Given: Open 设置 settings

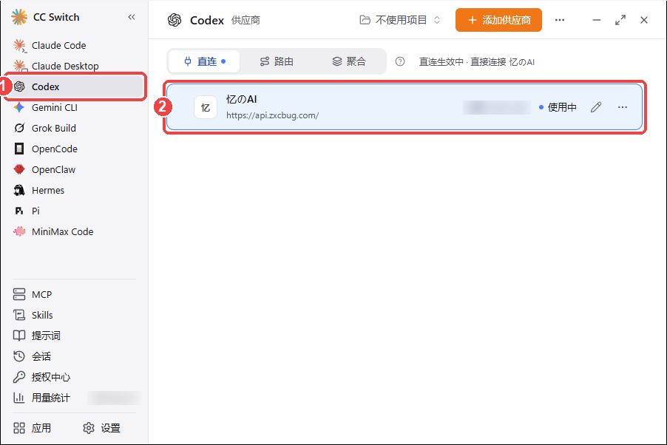Looking at the screenshot, I should pyautogui.click(x=101, y=428).
